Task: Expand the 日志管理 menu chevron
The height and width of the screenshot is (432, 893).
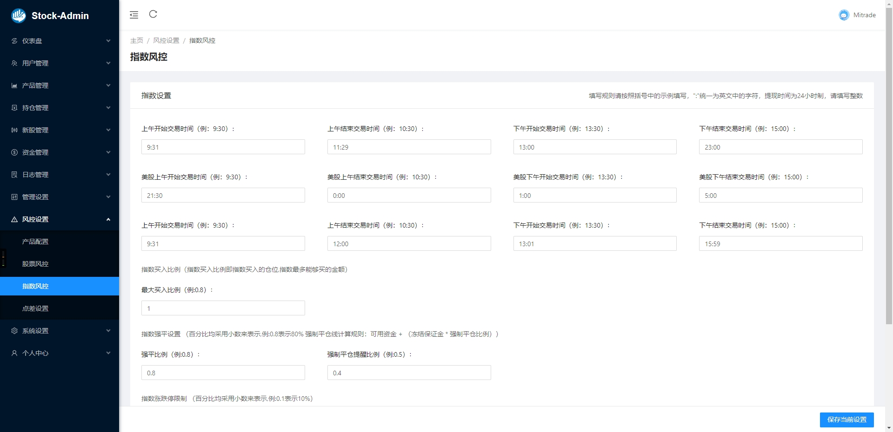Action: click(x=108, y=175)
